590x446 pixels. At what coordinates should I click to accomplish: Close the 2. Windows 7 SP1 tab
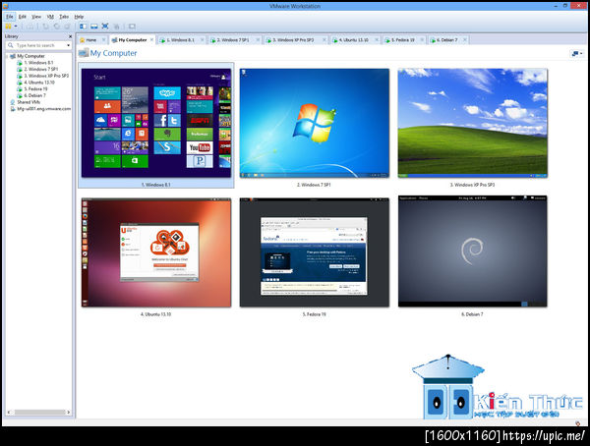[258, 40]
